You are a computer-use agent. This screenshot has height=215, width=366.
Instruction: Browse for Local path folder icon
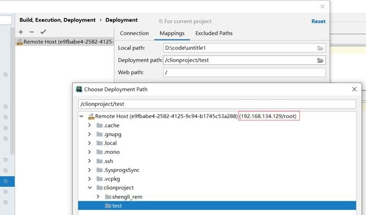[x=320, y=48]
